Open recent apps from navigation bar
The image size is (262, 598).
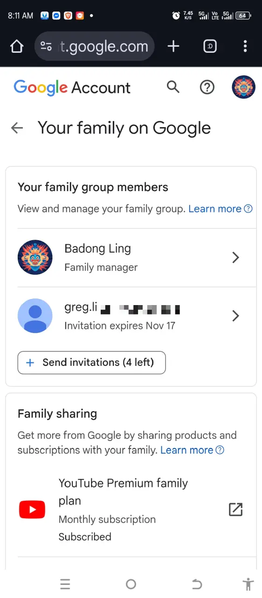pyautogui.click(x=65, y=584)
